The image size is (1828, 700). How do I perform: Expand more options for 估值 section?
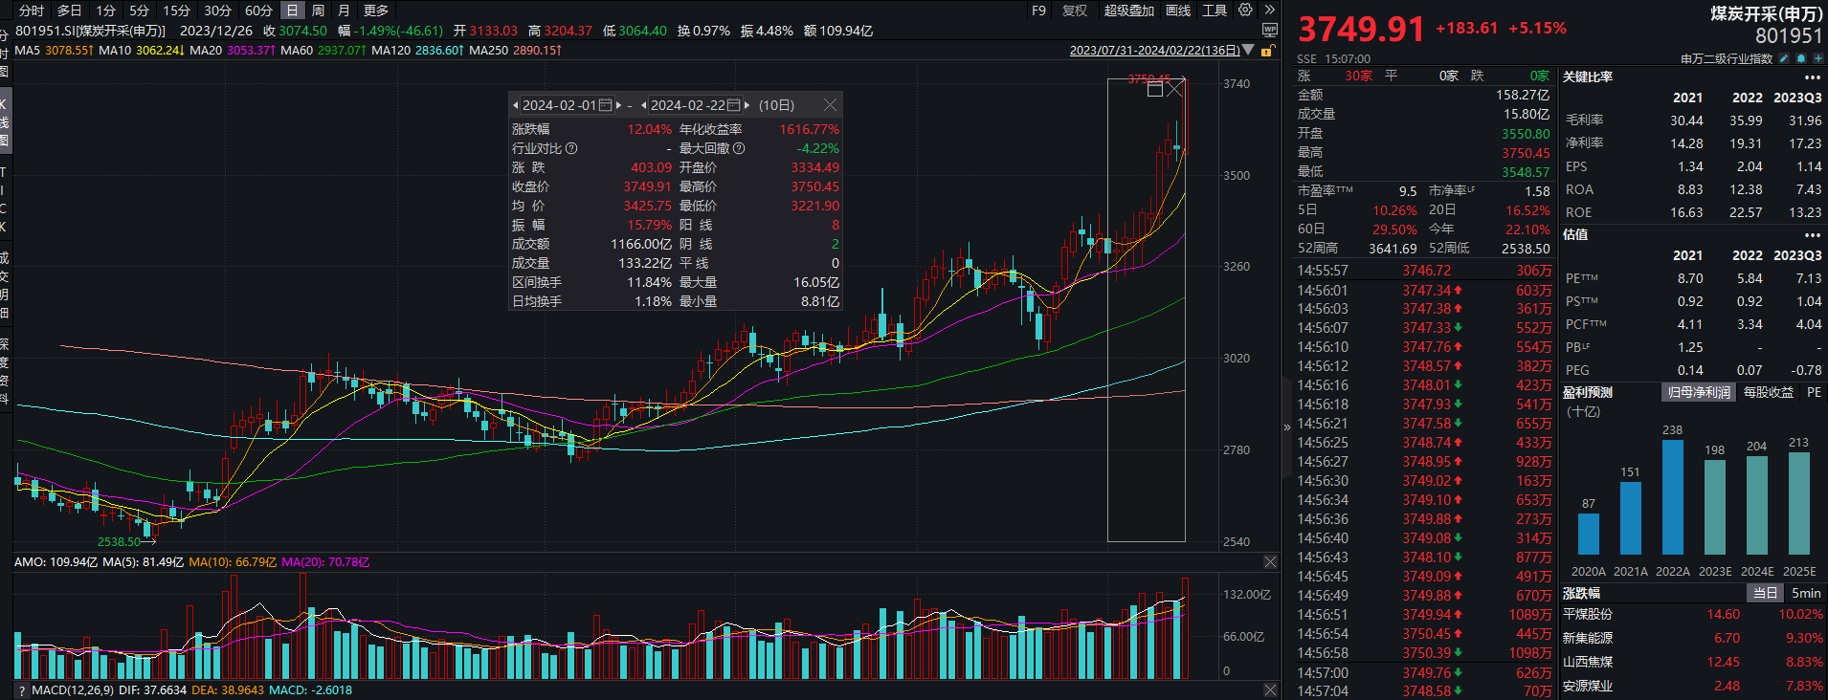1812,234
